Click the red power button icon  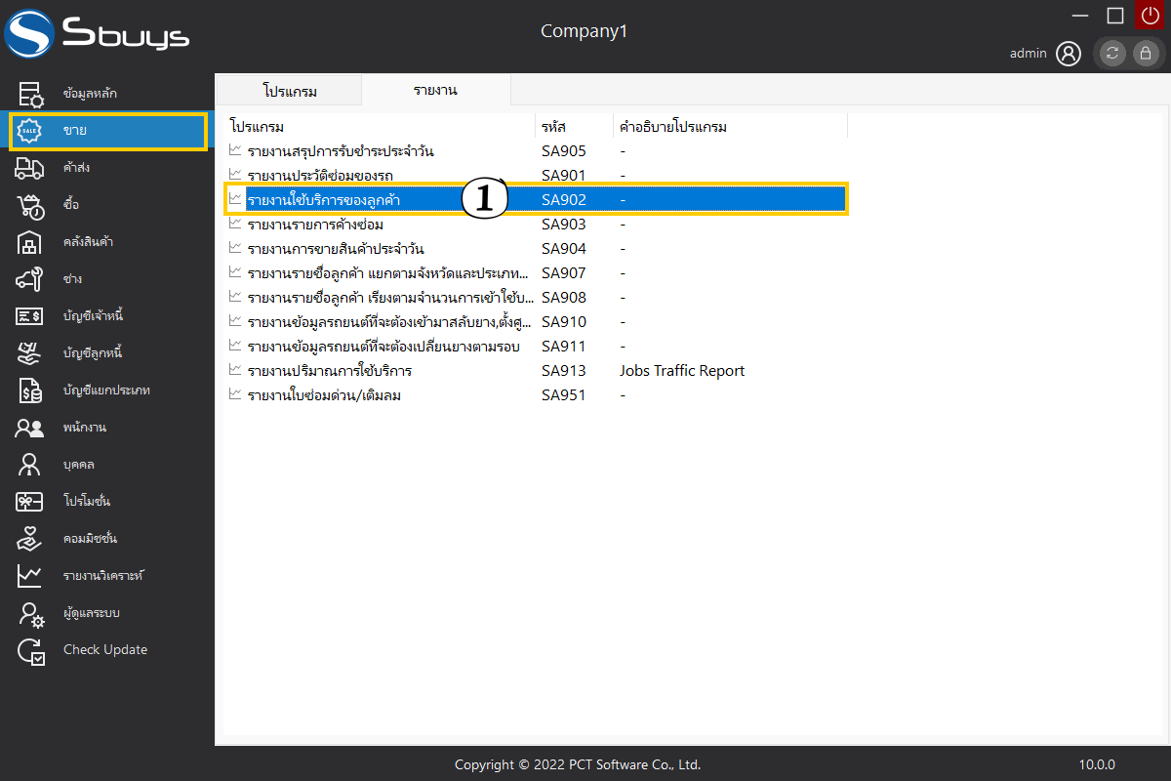coord(1149,16)
